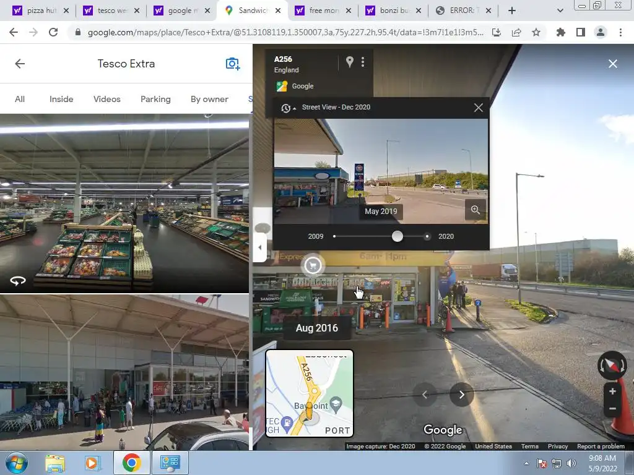This screenshot has height=475, width=634.
Task: Click the Chrome taskbar icon
Action: click(131, 463)
